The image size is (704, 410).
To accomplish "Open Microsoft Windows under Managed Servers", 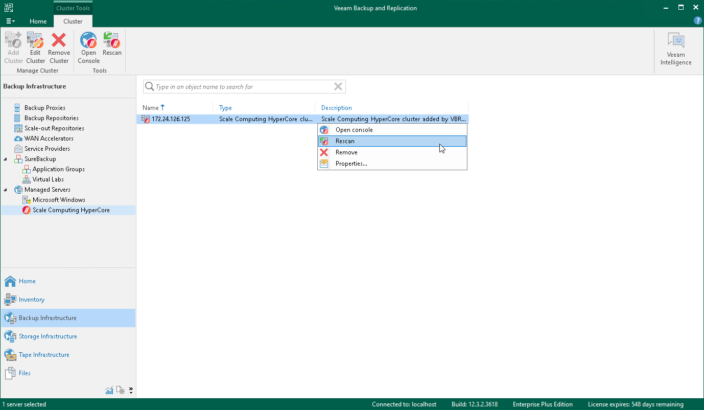I will [59, 200].
